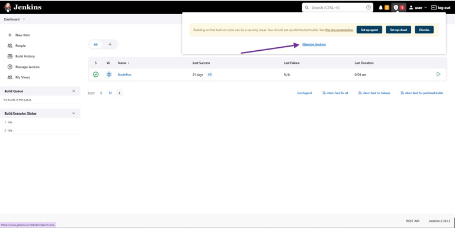
Task: Click NodeFun sunny weather icon
Action: pyautogui.click(x=109, y=74)
